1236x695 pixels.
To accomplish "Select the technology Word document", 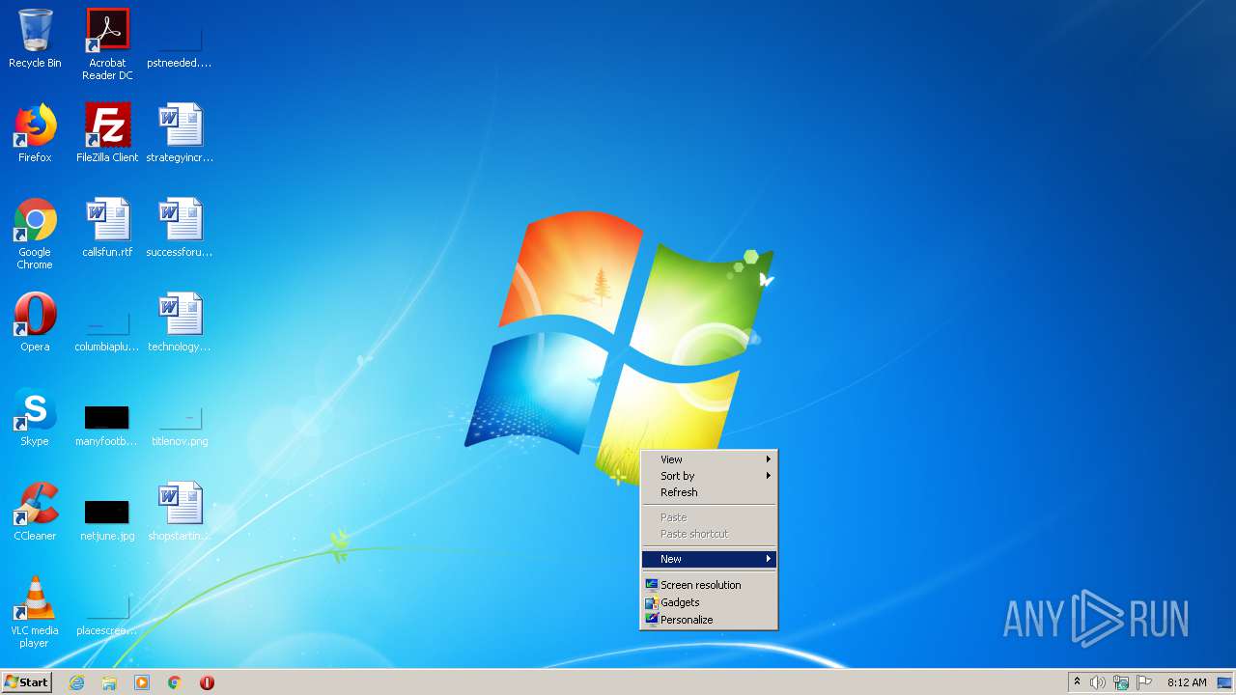I will tap(180, 322).
